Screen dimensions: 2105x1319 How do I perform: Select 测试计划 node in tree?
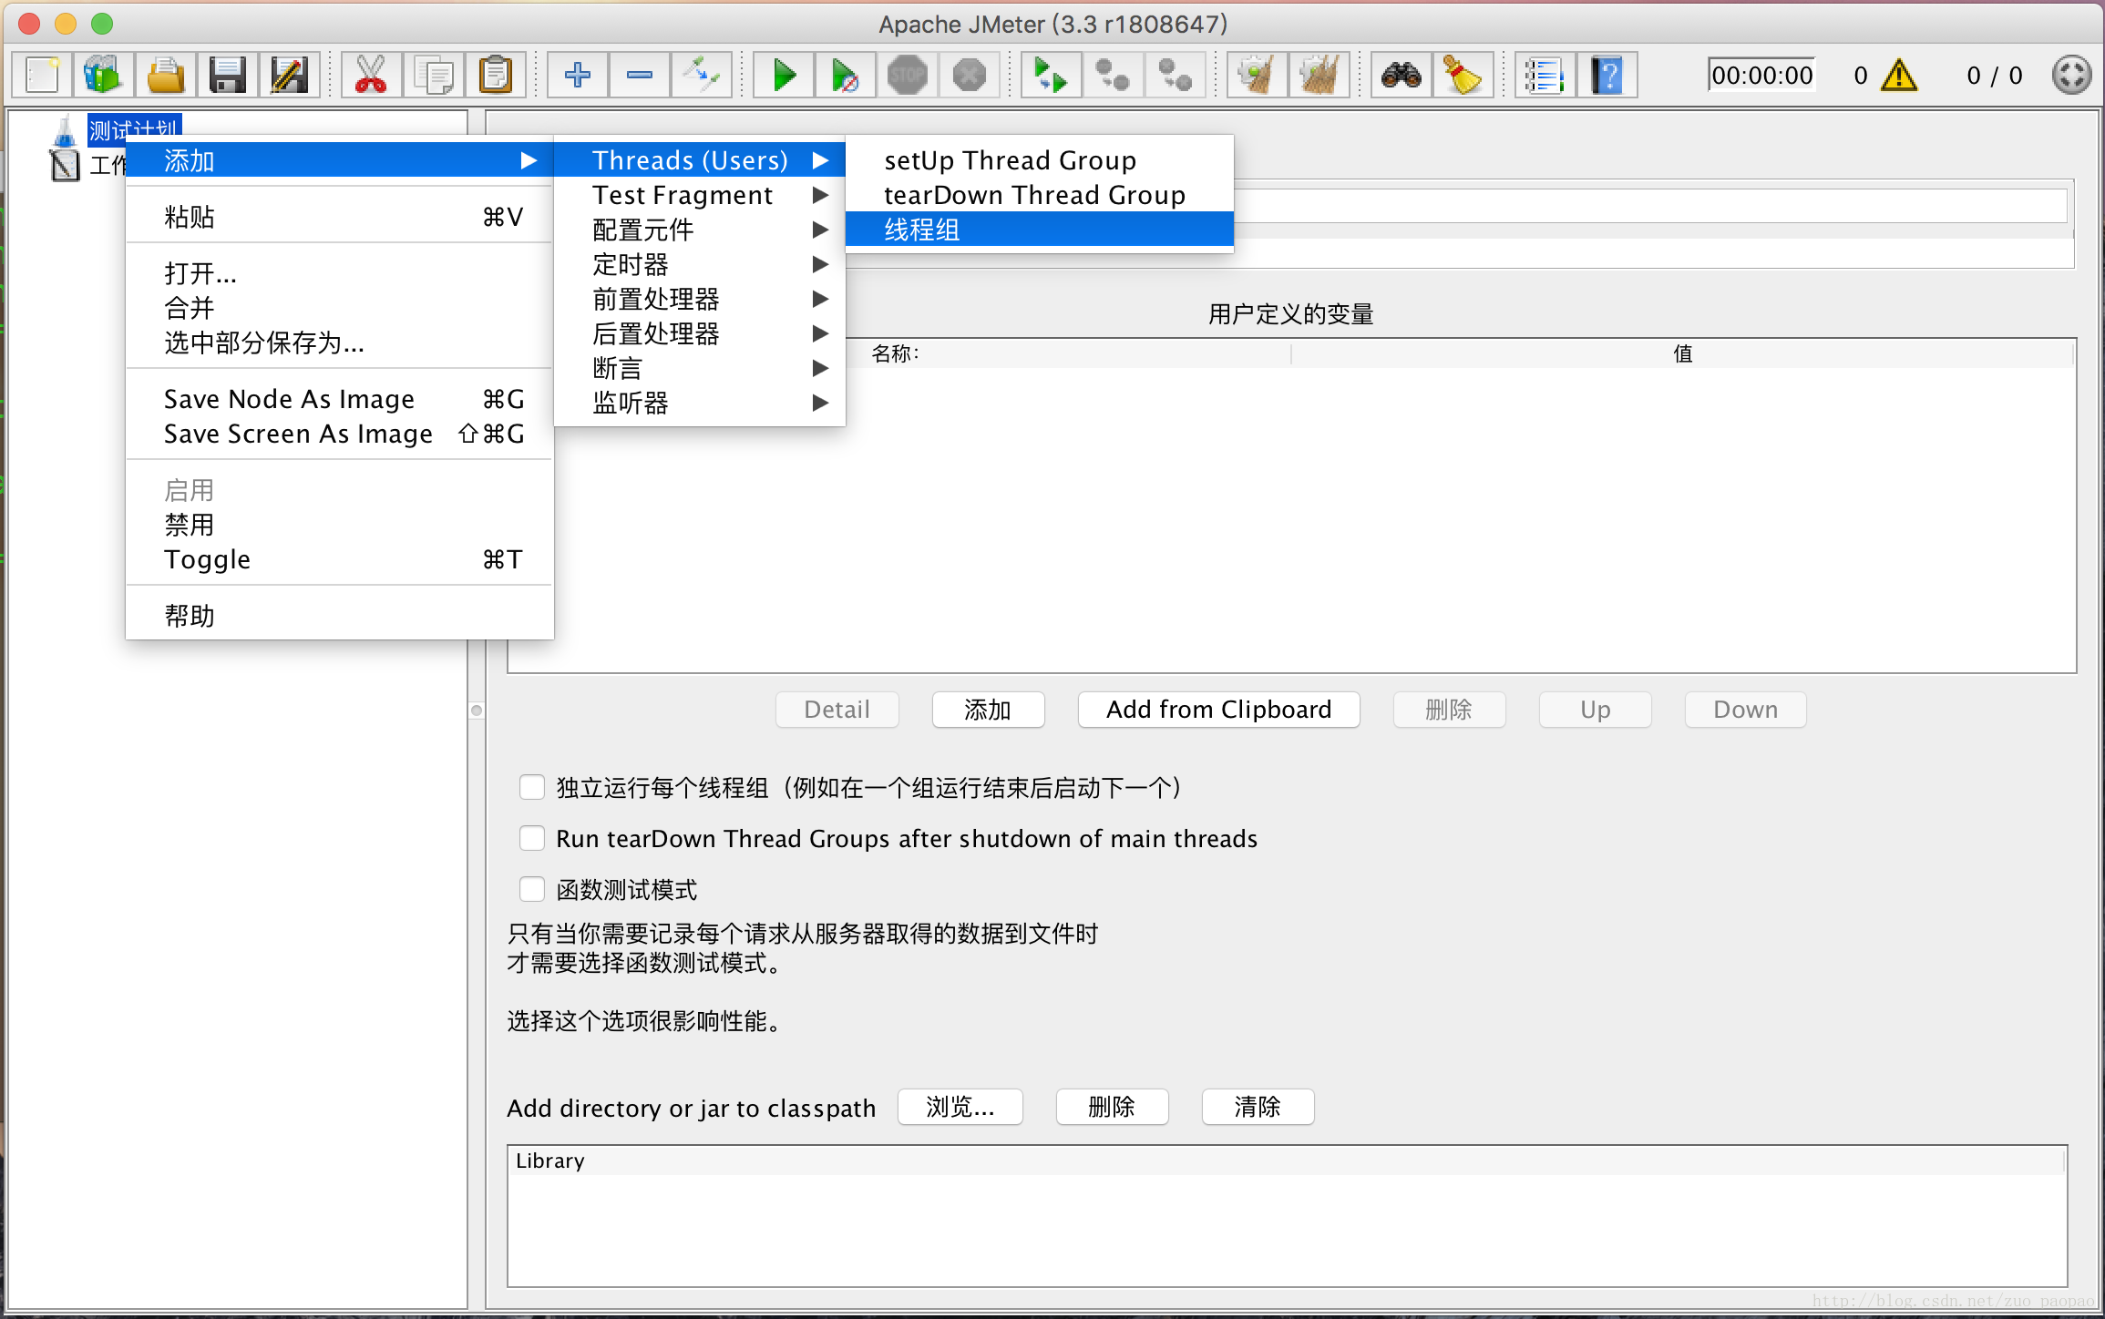point(134,129)
